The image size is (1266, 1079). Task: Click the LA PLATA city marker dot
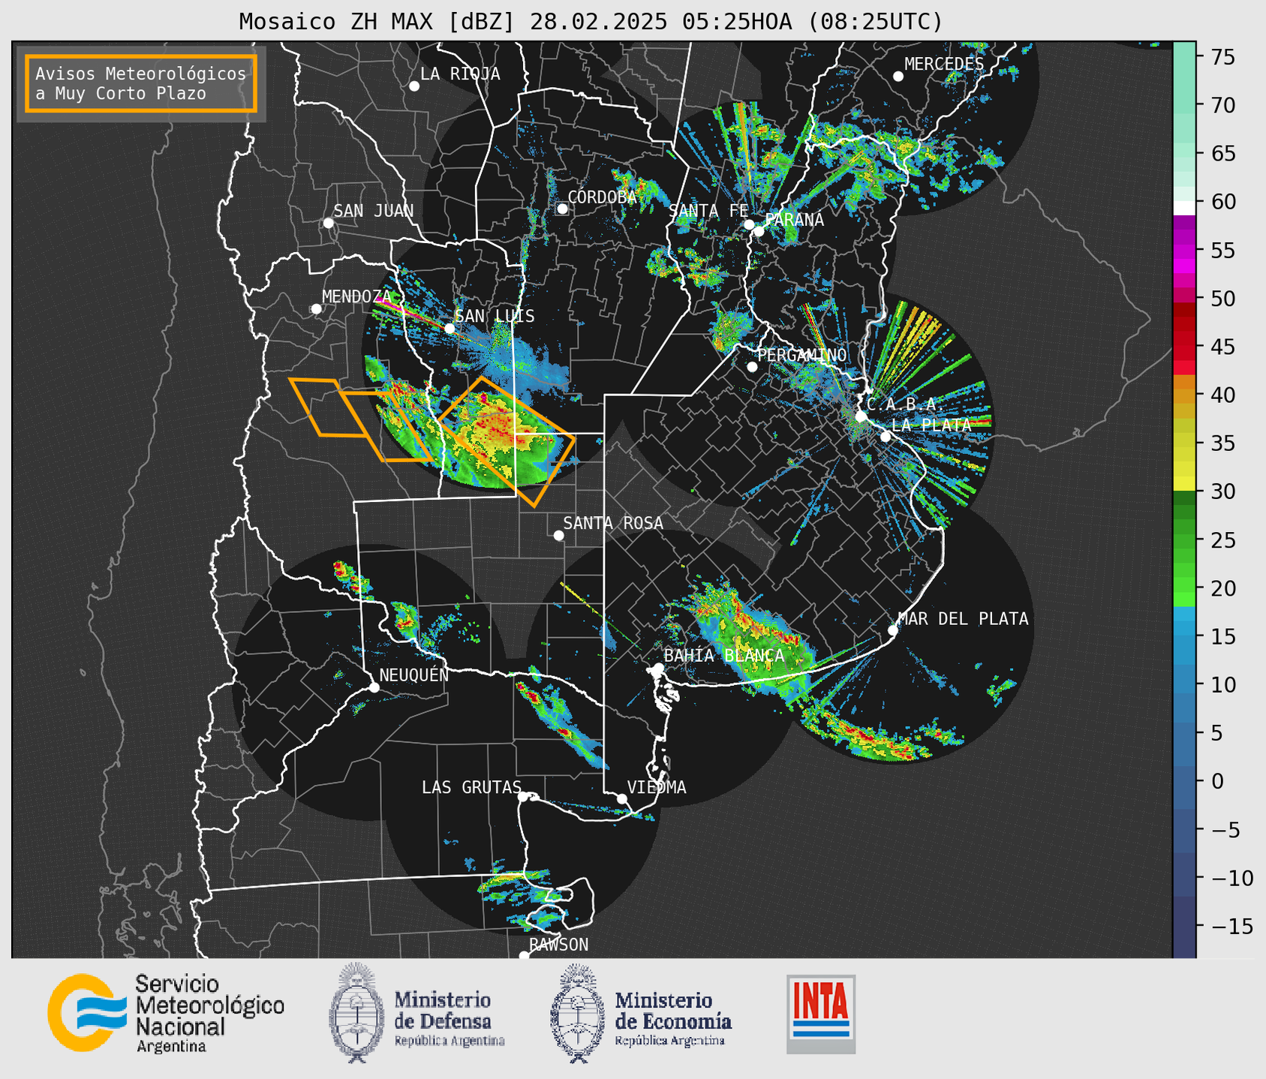[886, 437]
